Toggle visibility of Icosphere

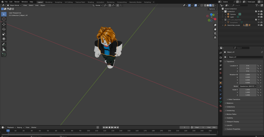pyautogui.click(x=258, y=23)
